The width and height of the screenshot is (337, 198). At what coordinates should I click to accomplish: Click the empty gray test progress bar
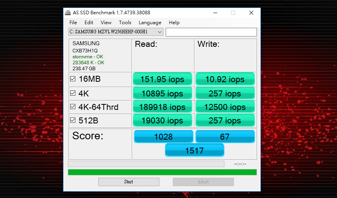click(146, 164)
